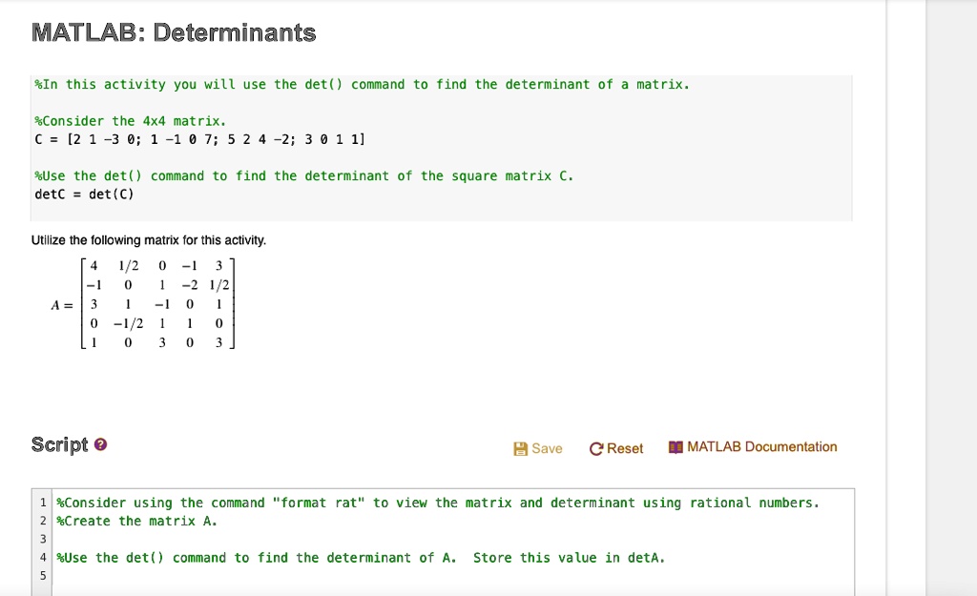977x596 pixels.
Task: Click the detC = det(C) example line
Action: [x=85, y=195]
